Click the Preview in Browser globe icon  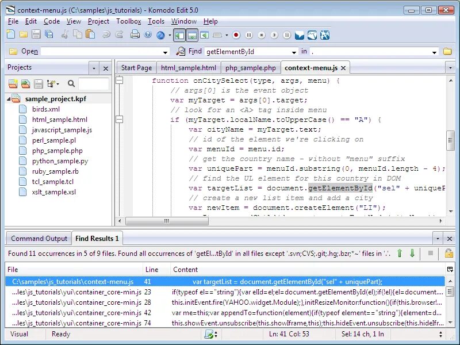point(160,35)
